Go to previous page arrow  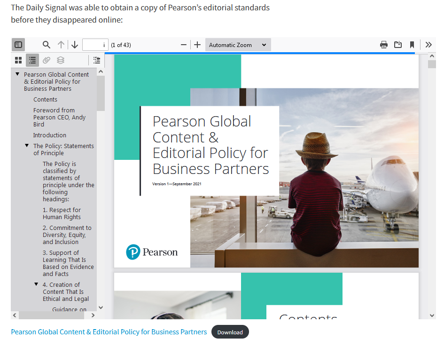pyautogui.click(x=61, y=45)
